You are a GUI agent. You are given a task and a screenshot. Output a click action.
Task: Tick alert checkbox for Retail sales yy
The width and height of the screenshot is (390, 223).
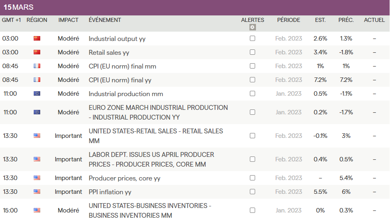coord(252,52)
